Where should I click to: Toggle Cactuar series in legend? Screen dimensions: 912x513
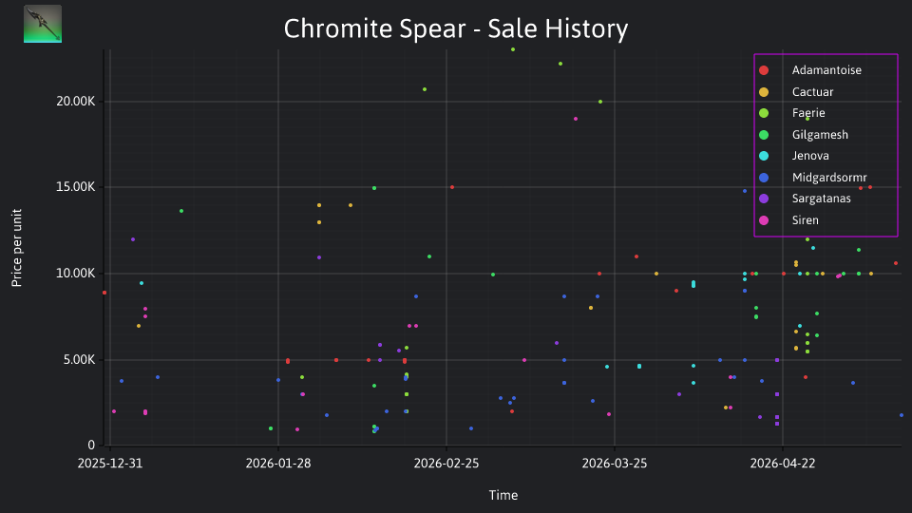pos(812,92)
